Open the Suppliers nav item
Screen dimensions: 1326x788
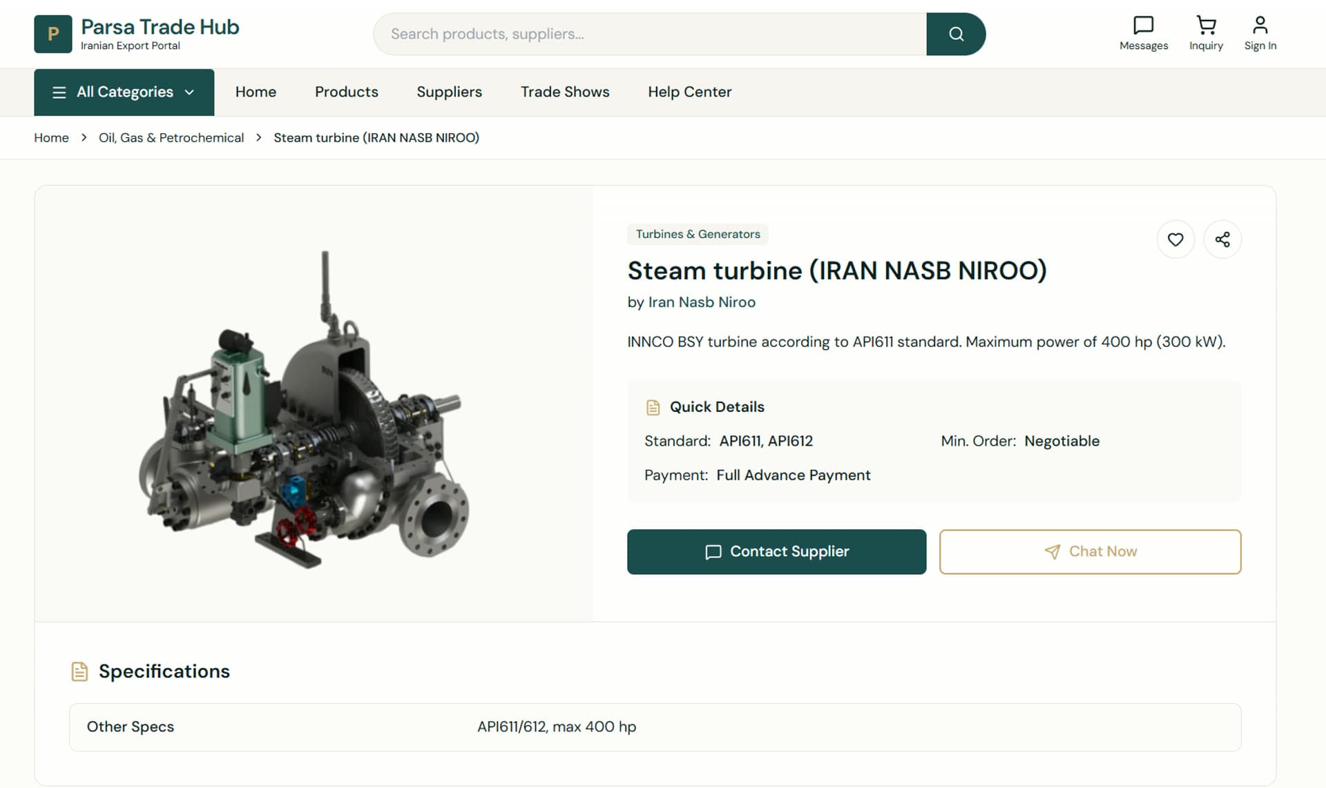(x=450, y=92)
